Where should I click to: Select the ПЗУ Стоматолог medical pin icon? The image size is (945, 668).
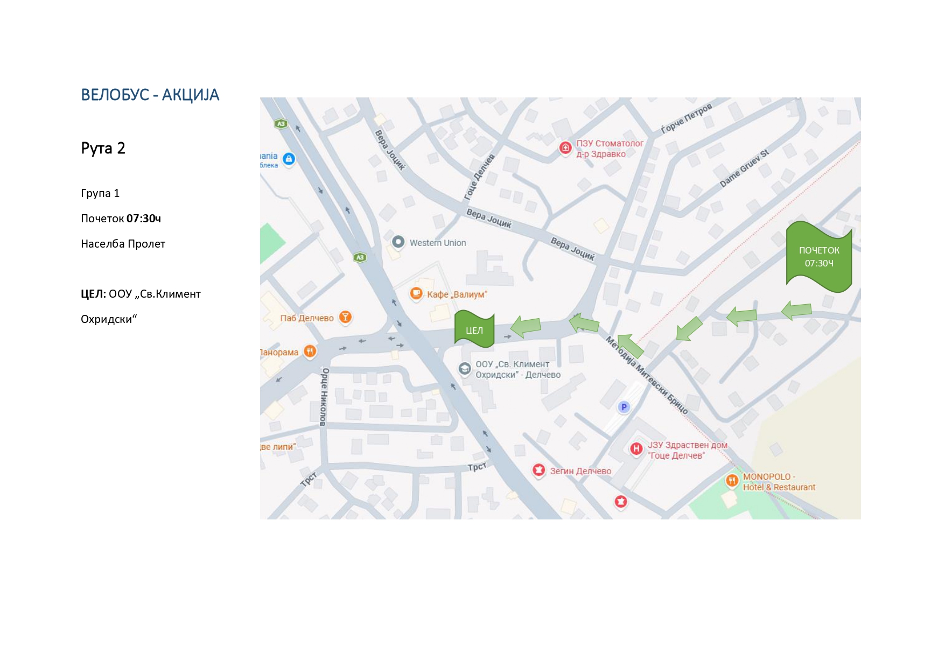click(565, 147)
